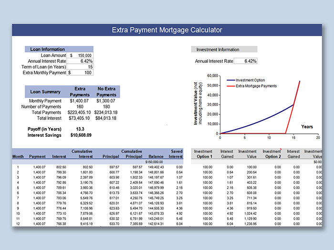Image resolution: width=334 pixels, height=250 pixels.
Task: Select the Extra Monthly Payment input cell
Action: 80,72
